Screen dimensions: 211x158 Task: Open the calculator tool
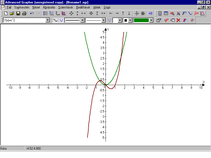coord(160,13)
